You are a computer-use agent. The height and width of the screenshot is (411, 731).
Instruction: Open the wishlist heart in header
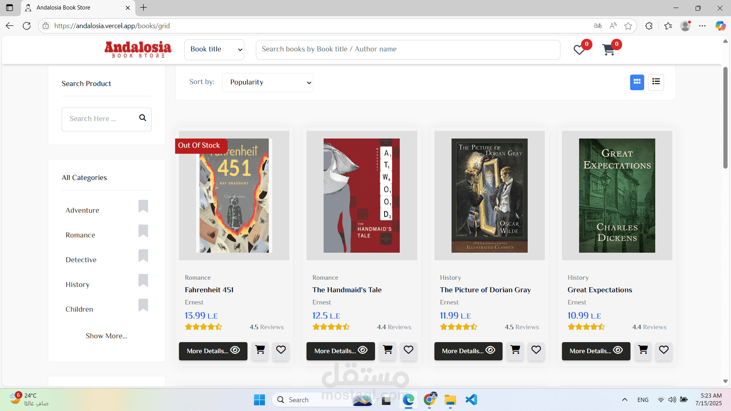(x=579, y=50)
